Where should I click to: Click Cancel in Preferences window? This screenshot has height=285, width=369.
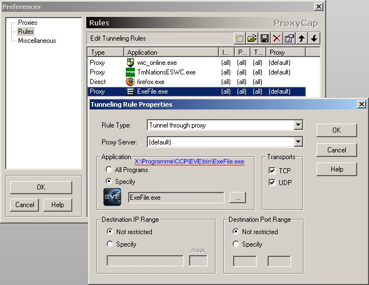(24, 205)
